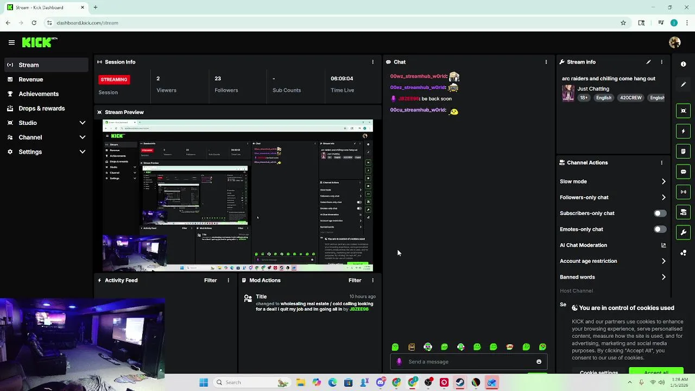Click the three-dots cluster icon at rail bottom
The width and height of the screenshot is (695, 391).
[684, 253]
